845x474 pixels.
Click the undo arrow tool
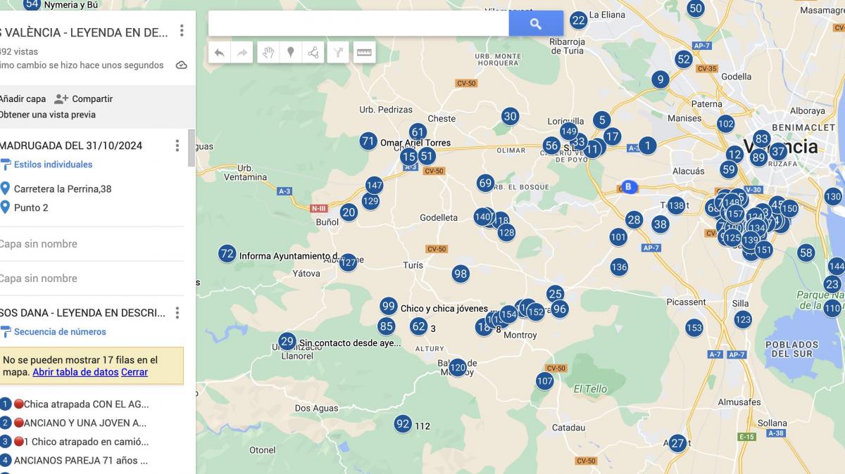(219, 52)
